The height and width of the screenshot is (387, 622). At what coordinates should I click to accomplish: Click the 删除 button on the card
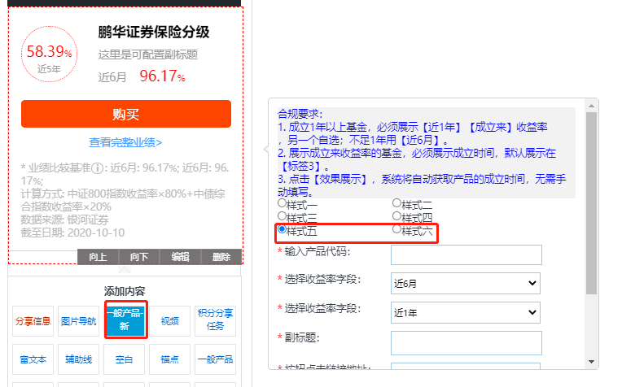tap(221, 257)
